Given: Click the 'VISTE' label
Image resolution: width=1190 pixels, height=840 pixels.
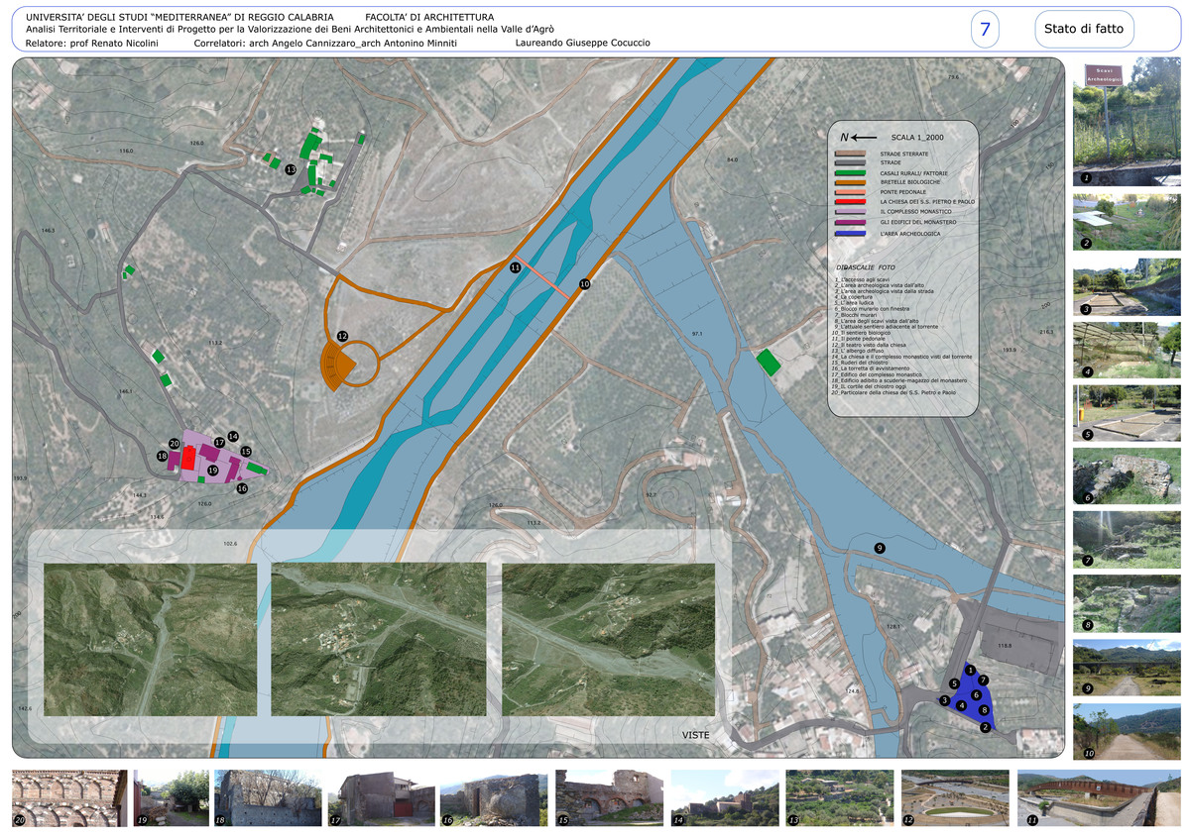Looking at the screenshot, I should click(697, 736).
